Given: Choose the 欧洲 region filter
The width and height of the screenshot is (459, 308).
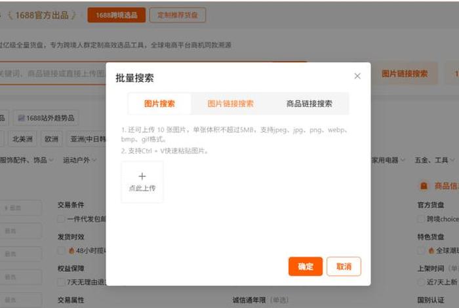Looking at the screenshot, I should tap(52, 139).
